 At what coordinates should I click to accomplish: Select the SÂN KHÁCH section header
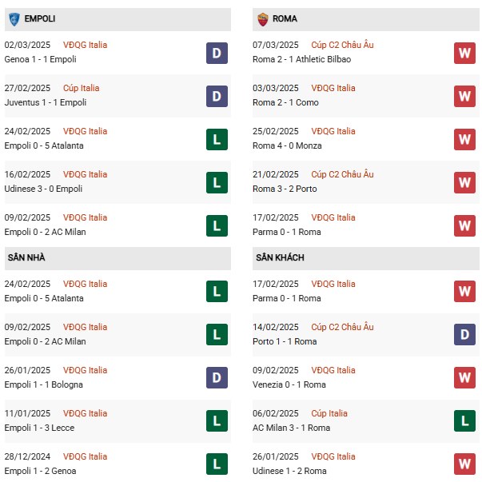click(280, 258)
